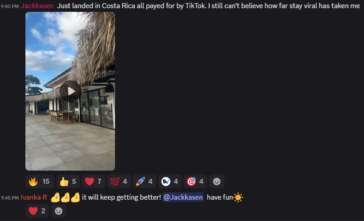This screenshot has width=364, height=221.
Task: Play the Costa Rica villa video
Action: coord(70,91)
